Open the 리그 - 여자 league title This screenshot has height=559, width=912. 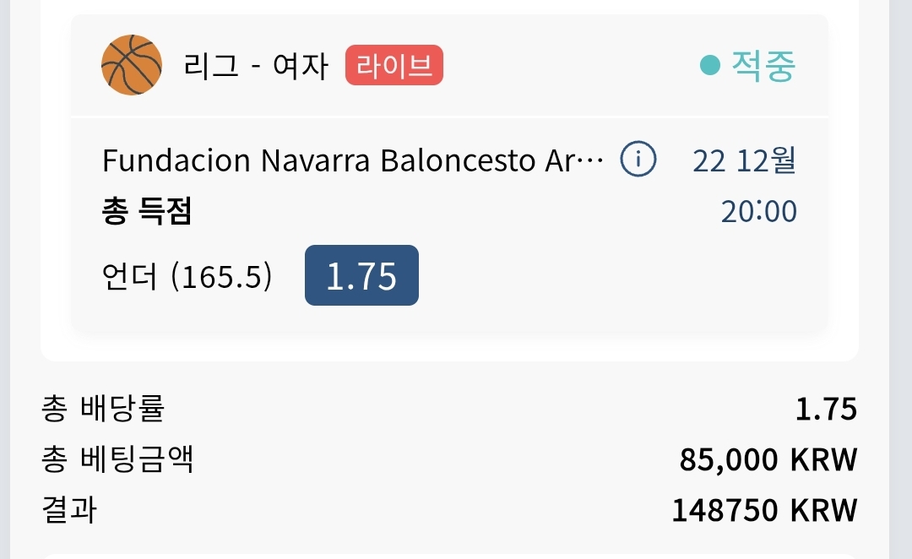tap(256, 65)
